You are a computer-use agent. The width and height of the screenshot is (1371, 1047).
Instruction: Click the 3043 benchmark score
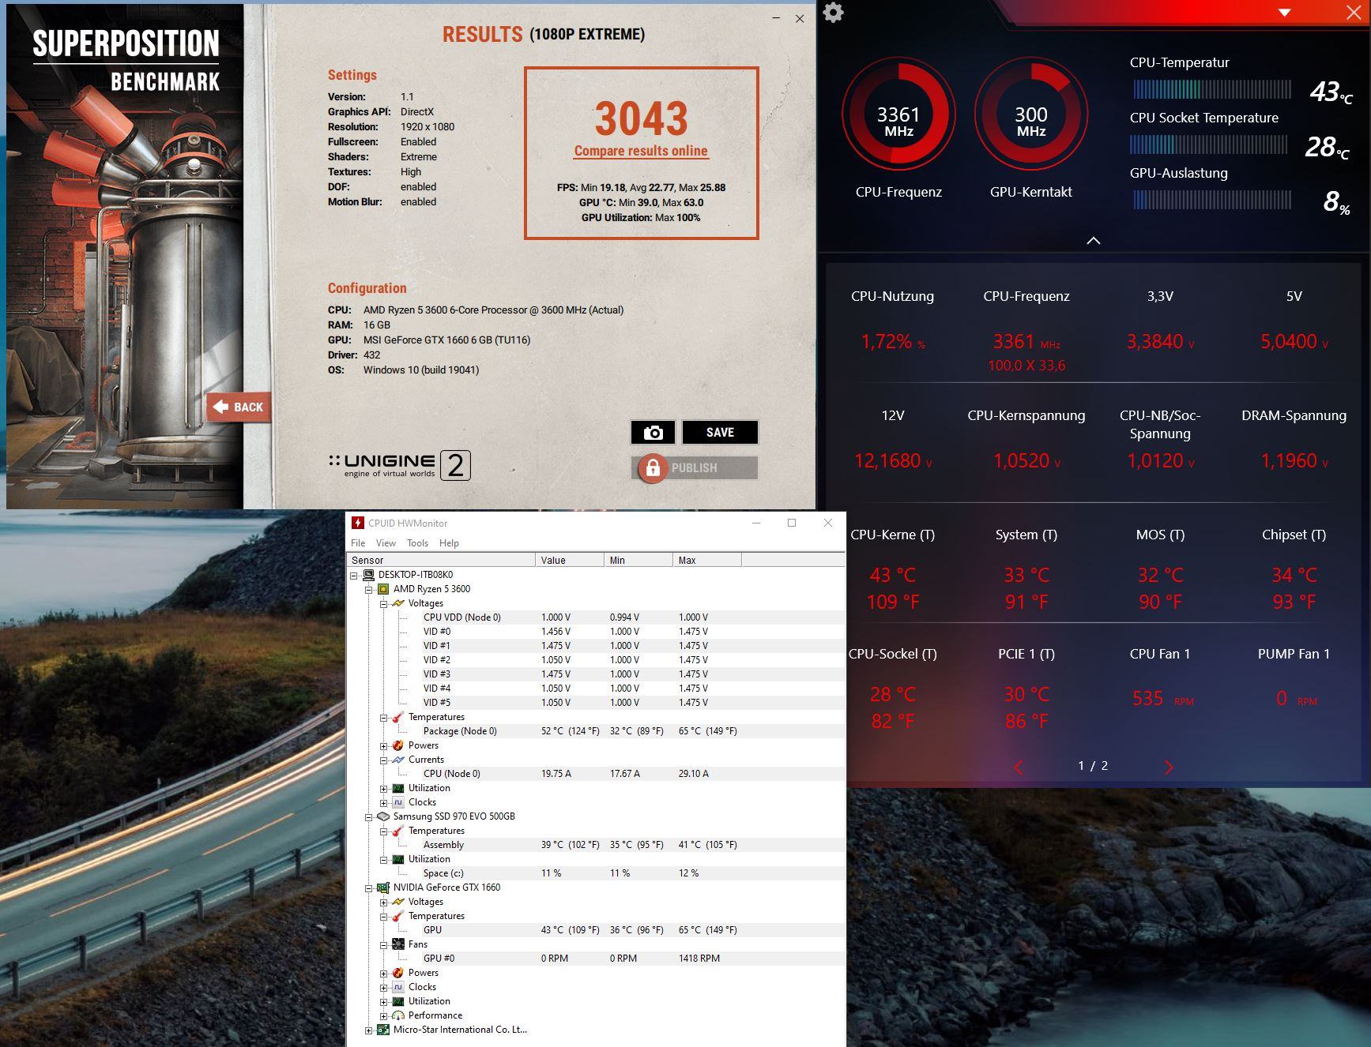641,118
